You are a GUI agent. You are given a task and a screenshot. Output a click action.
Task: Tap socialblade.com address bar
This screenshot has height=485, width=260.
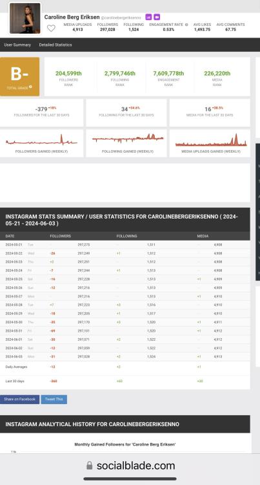coord(130,466)
